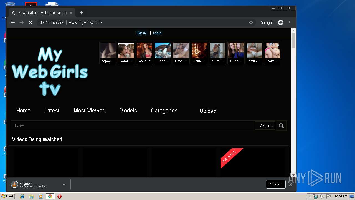Open the Categories menu item
Viewport: 355px width, 200px height.
click(x=164, y=111)
